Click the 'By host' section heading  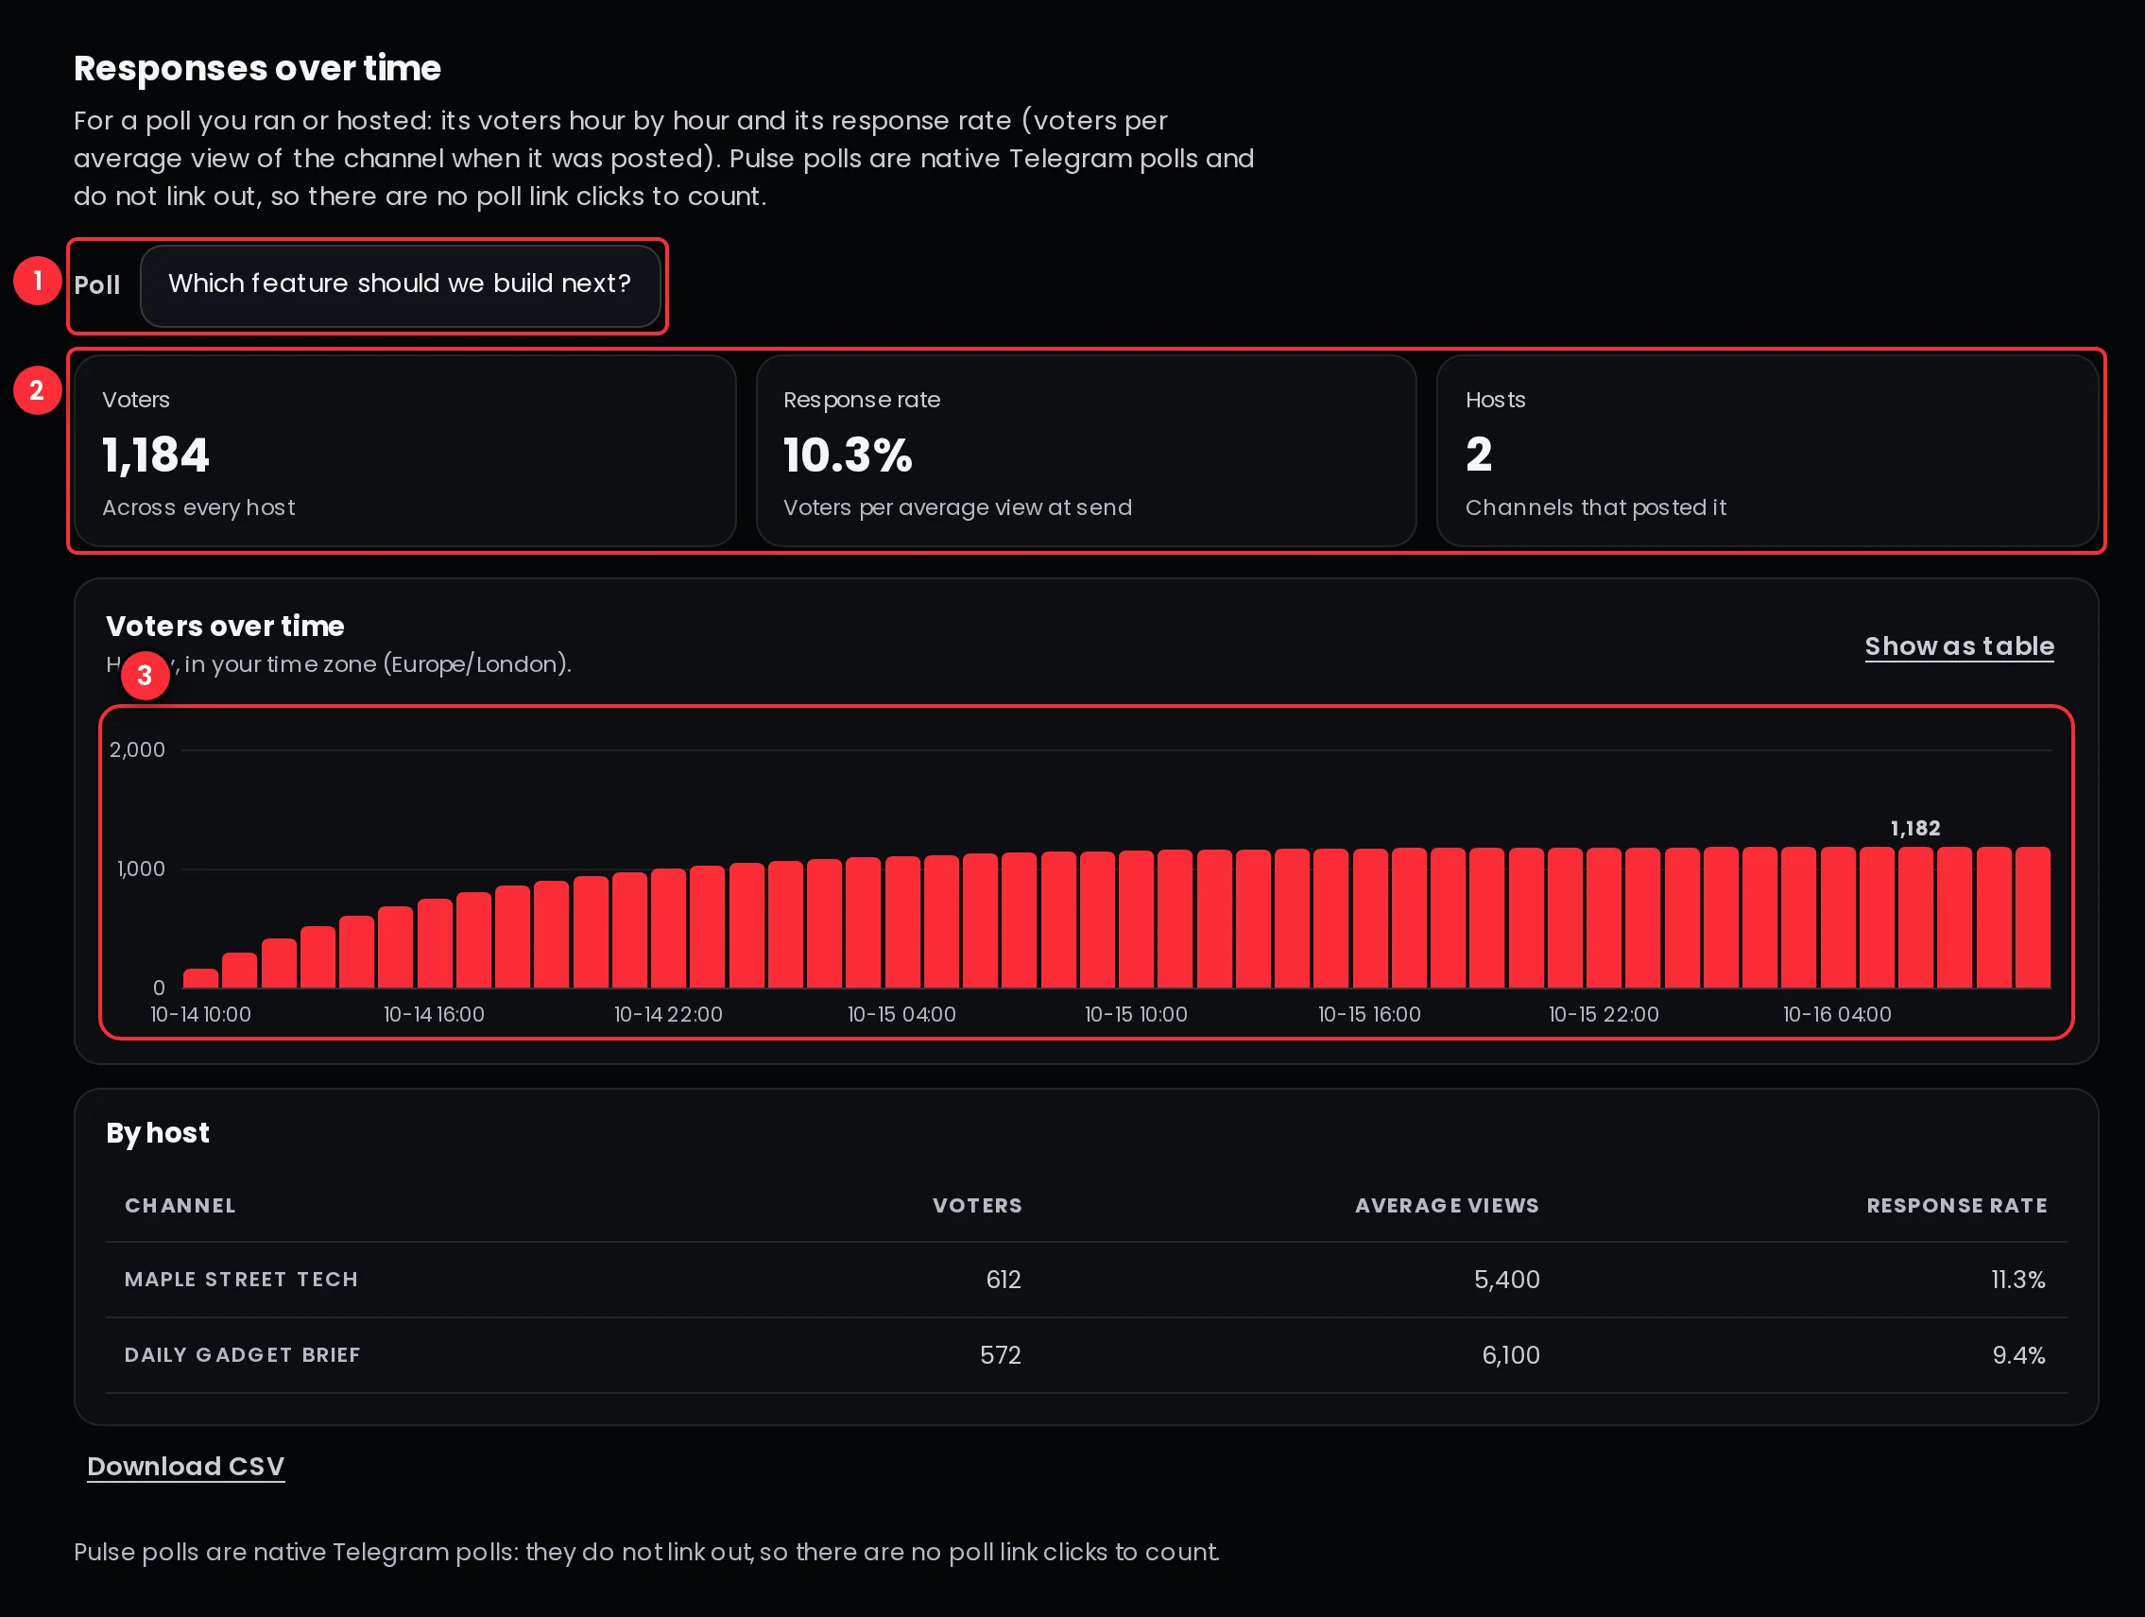coord(157,1133)
